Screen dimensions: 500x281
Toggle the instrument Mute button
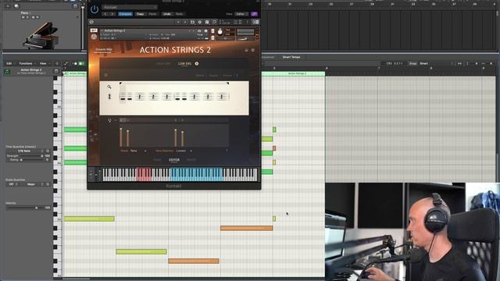point(212,37)
